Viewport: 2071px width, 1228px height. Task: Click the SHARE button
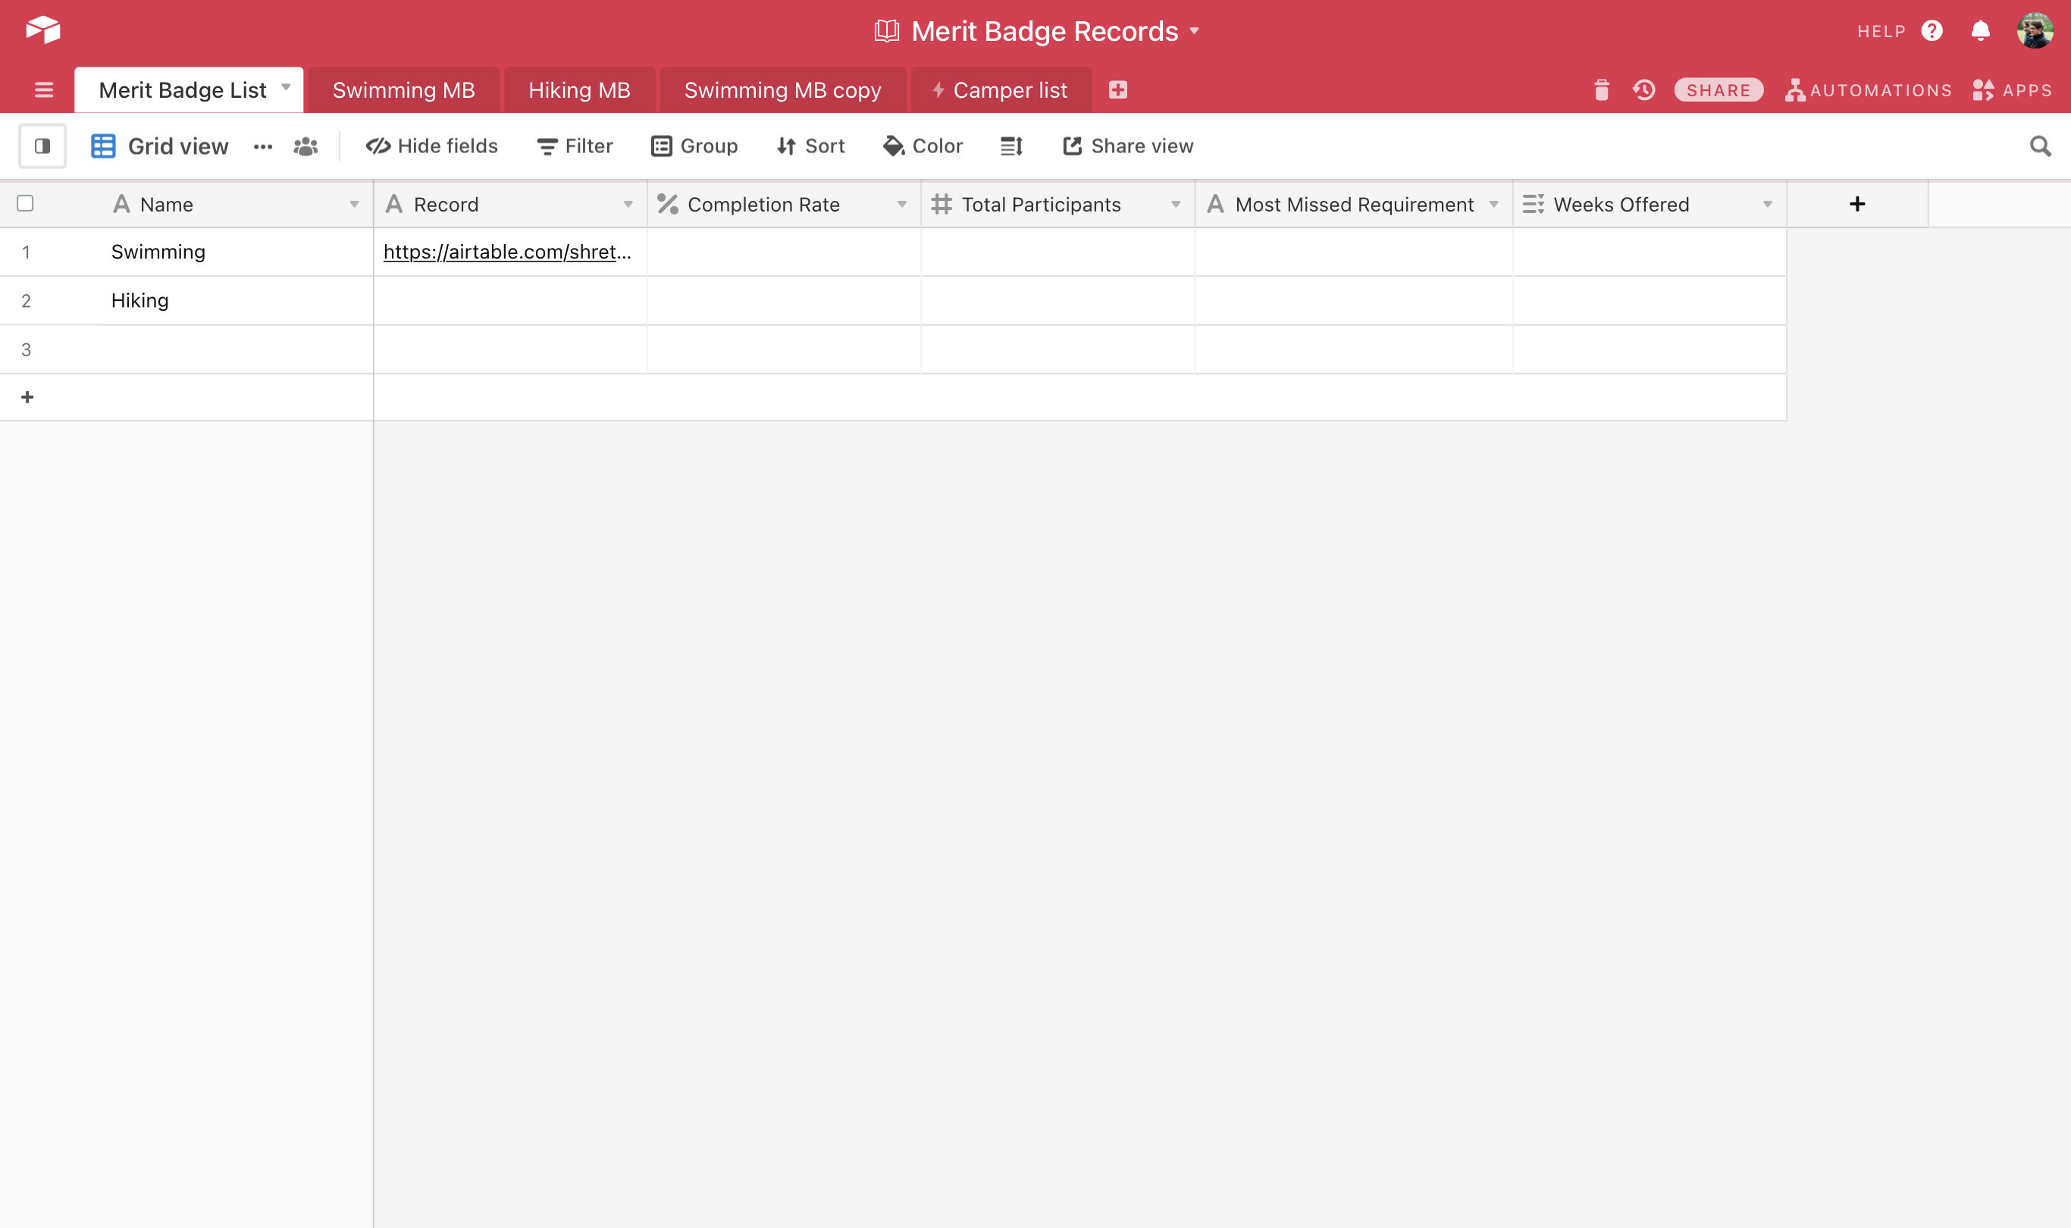(1719, 90)
